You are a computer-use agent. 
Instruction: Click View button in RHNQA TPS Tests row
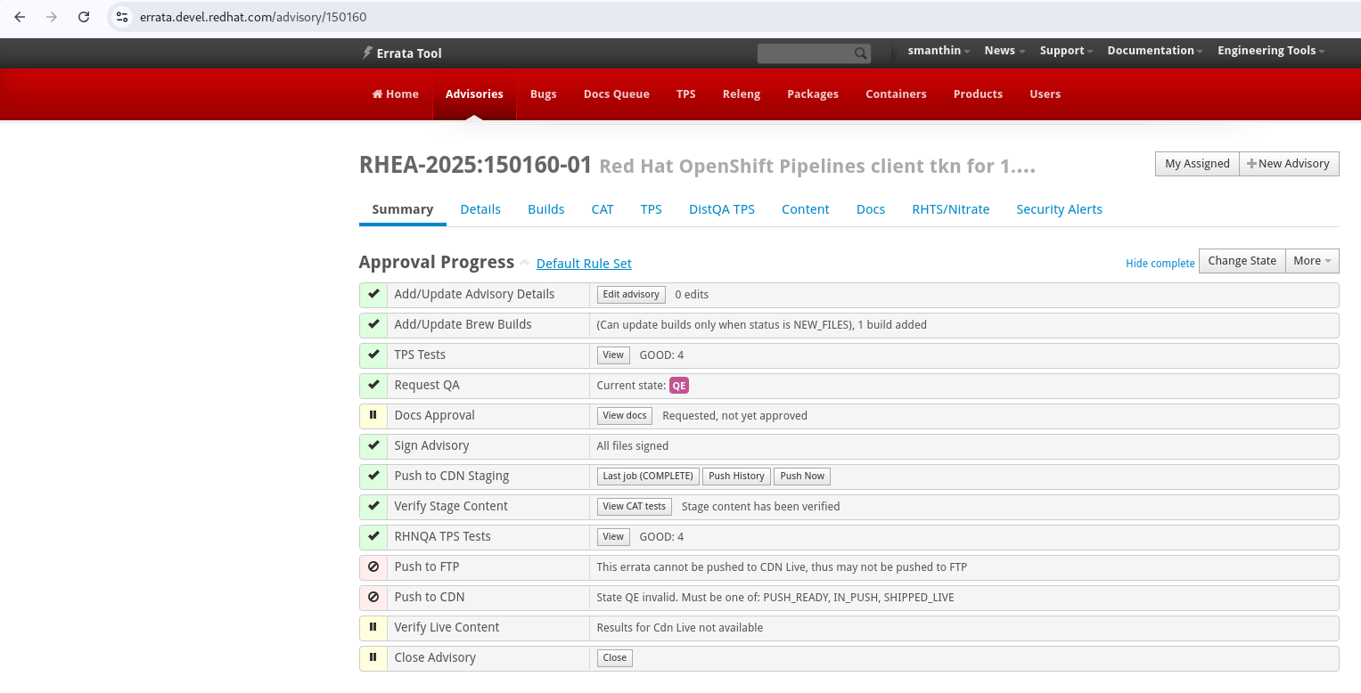click(613, 536)
